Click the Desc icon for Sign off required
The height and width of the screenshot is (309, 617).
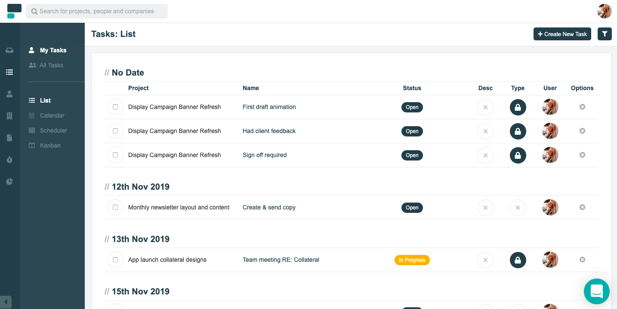point(486,155)
